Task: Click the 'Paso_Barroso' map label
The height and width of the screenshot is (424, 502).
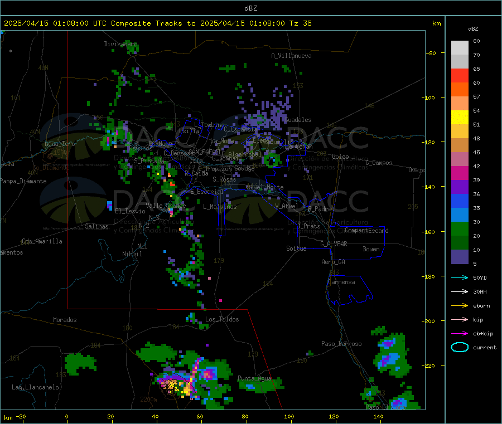Action: [x=341, y=344]
